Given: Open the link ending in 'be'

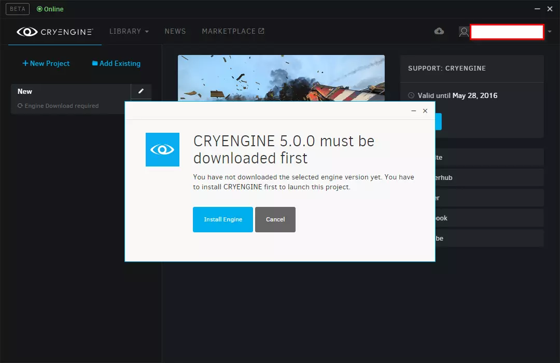Looking at the screenshot, I should click(489, 239).
